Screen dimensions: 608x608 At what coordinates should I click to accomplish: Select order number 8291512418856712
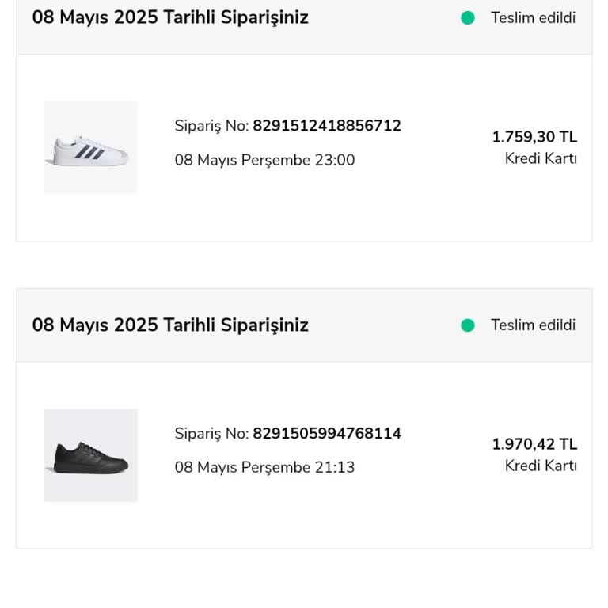tap(326, 126)
